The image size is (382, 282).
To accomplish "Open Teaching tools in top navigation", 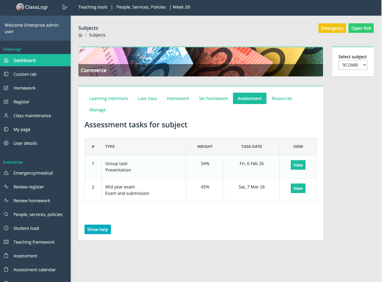I will tap(93, 7).
